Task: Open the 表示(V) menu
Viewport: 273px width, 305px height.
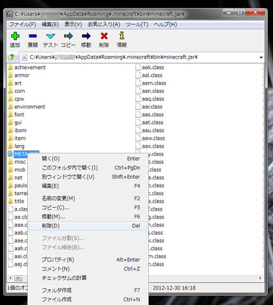Action: pos(73,24)
